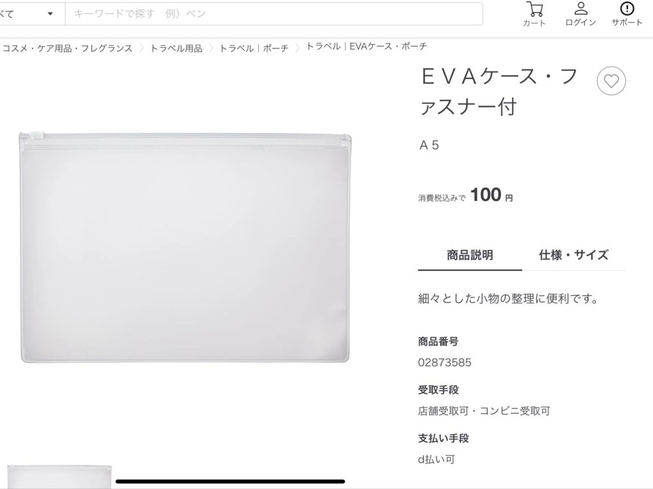Open the トラベル用品 breadcrumb link

(x=176, y=48)
